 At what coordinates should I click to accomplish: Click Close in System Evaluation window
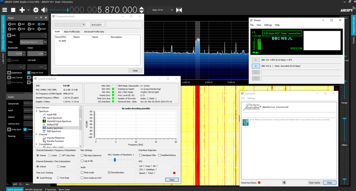tap(172, 180)
